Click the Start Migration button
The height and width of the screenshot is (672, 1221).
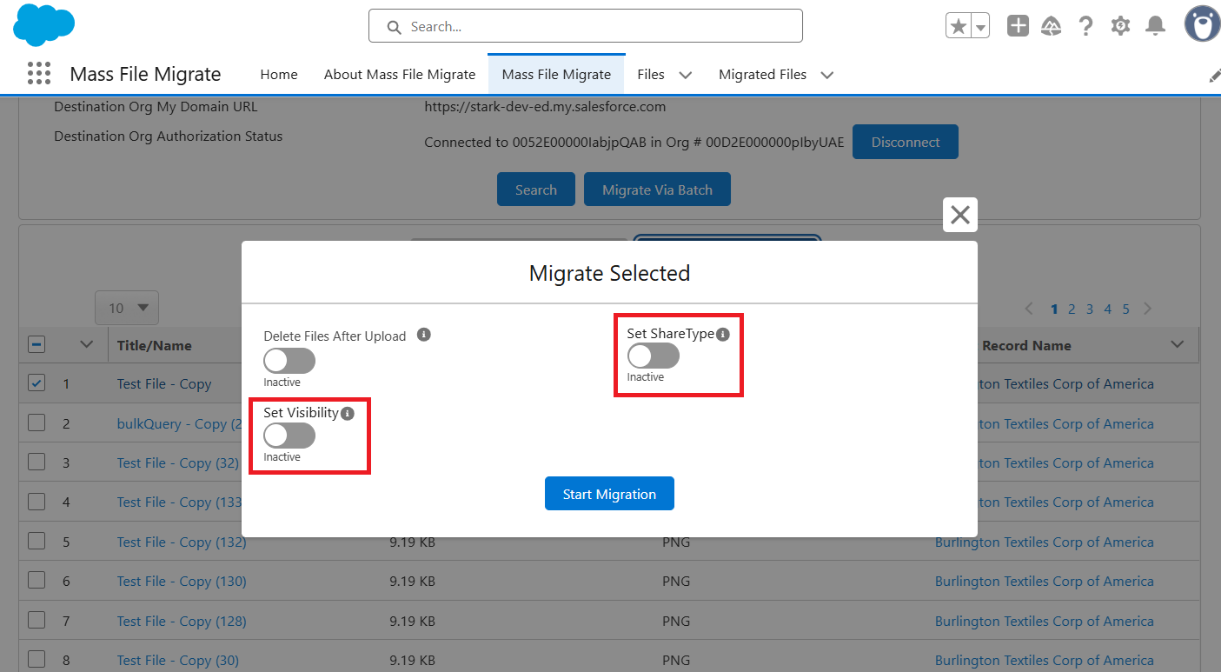point(609,494)
